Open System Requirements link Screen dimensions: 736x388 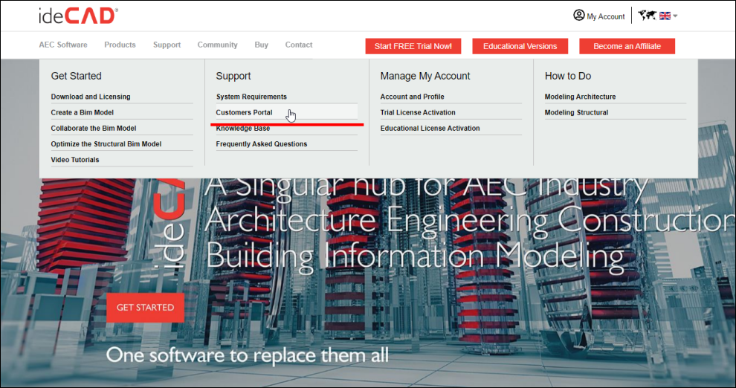pos(251,97)
